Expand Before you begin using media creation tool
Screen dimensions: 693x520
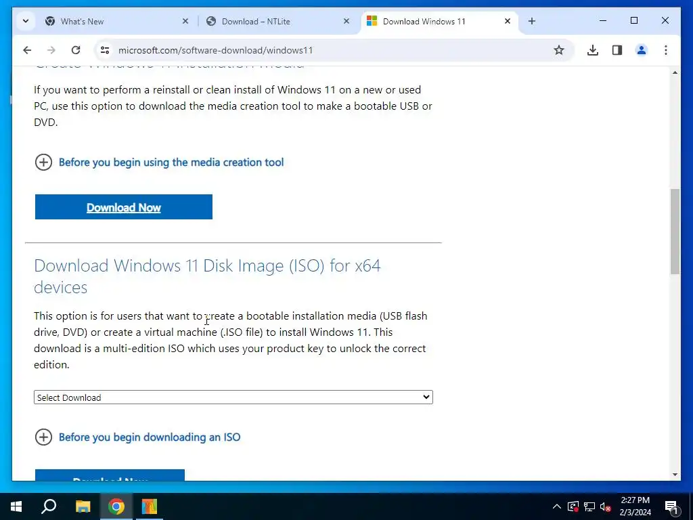171,162
